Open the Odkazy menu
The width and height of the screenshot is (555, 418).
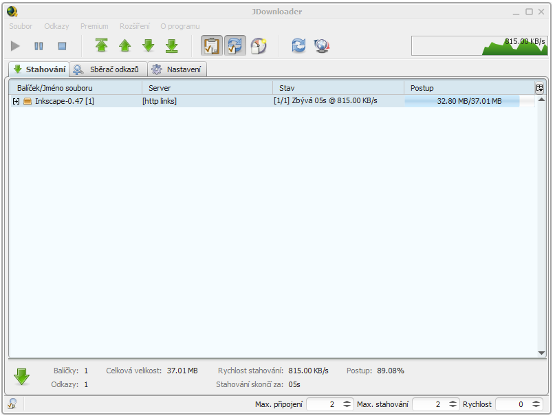coord(56,26)
